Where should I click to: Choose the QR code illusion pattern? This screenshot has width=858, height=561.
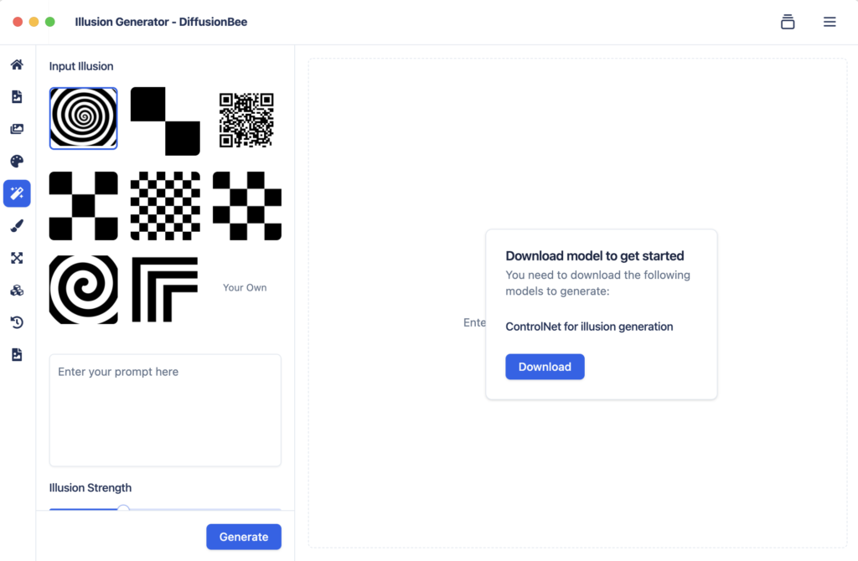point(246,121)
